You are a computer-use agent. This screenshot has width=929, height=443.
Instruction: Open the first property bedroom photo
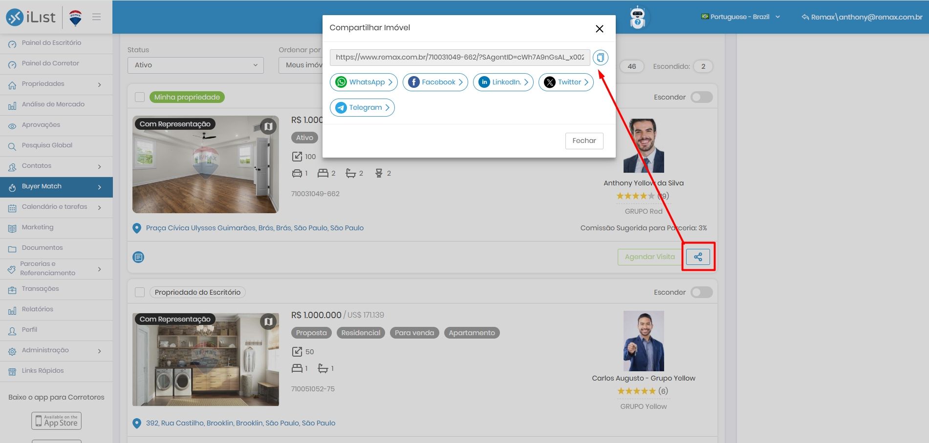click(x=206, y=164)
